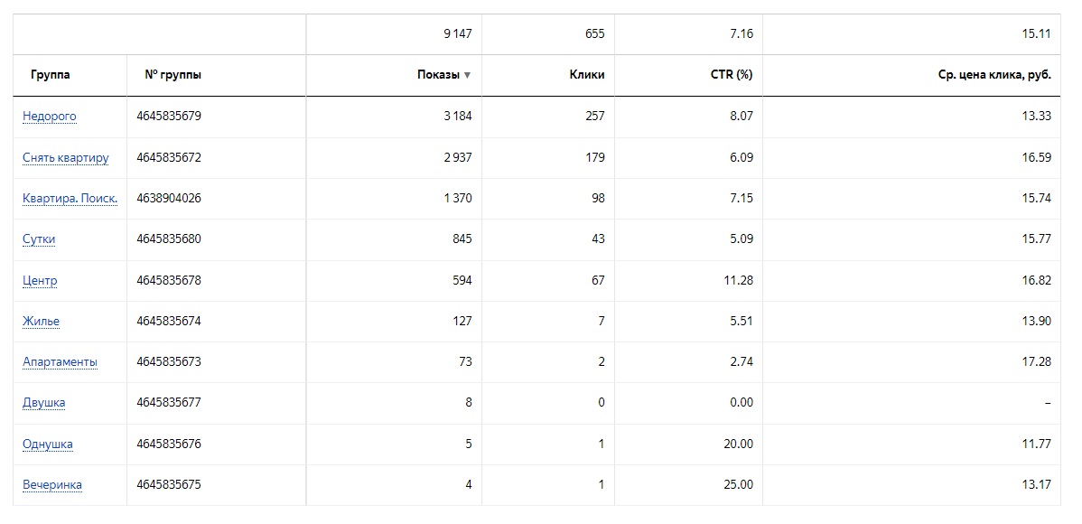Image resolution: width=1082 pixels, height=524 pixels.
Task: Click the Группа column header
Action: tap(51, 75)
